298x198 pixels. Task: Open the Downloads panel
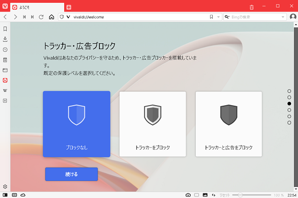pyautogui.click(x=5, y=39)
